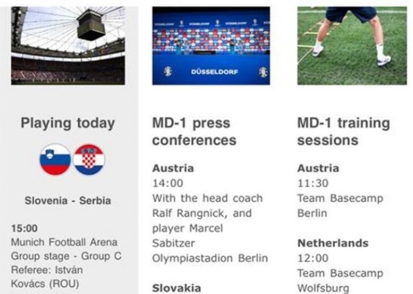Select Austria under press conferences
This screenshot has width=413, height=294.
[x=173, y=168]
